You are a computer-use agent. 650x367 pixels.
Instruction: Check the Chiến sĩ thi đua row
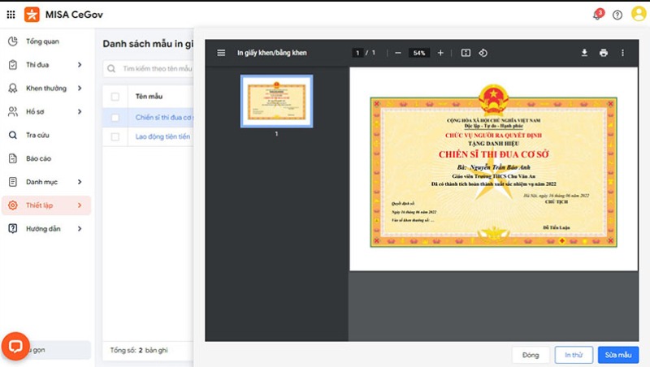click(x=115, y=117)
